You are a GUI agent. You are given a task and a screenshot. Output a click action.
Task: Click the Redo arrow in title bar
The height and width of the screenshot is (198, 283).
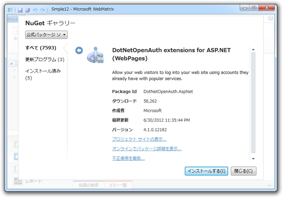coord(42,10)
